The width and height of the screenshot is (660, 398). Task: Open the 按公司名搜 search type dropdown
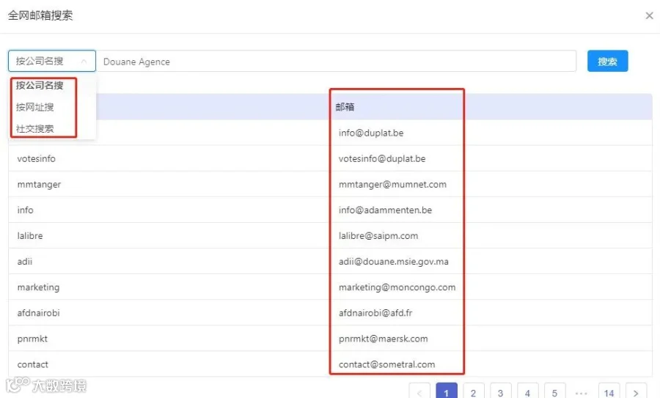point(52,62)
